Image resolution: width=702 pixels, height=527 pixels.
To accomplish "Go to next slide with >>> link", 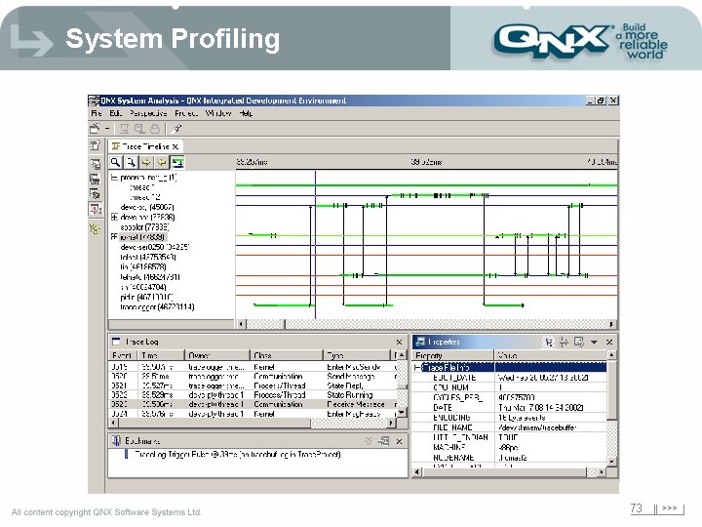I will (669, 508).
